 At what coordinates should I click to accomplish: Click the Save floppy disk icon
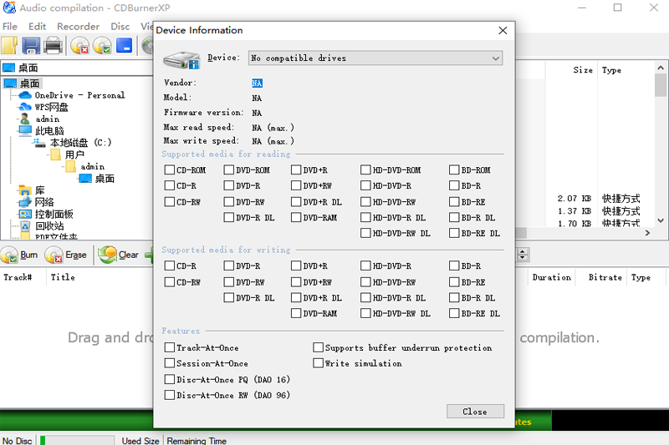(x=31, y=46)
